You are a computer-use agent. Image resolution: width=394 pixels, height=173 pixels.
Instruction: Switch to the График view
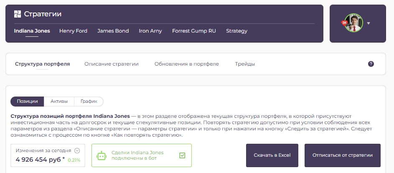point(89,102)
